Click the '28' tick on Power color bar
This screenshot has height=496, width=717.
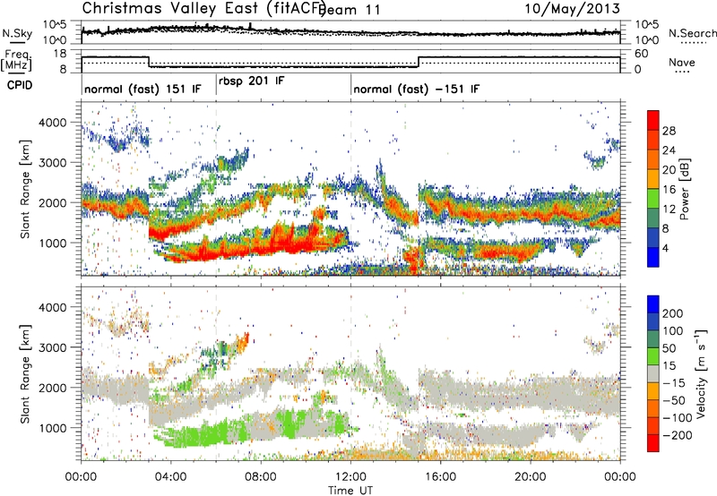[x=669, y=131]
